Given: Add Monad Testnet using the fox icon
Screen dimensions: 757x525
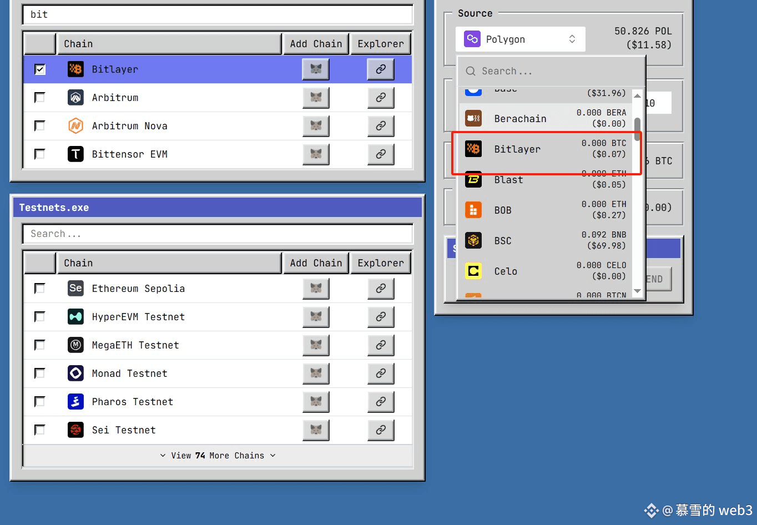Looking at the screenshot, I should coord(316,373).
